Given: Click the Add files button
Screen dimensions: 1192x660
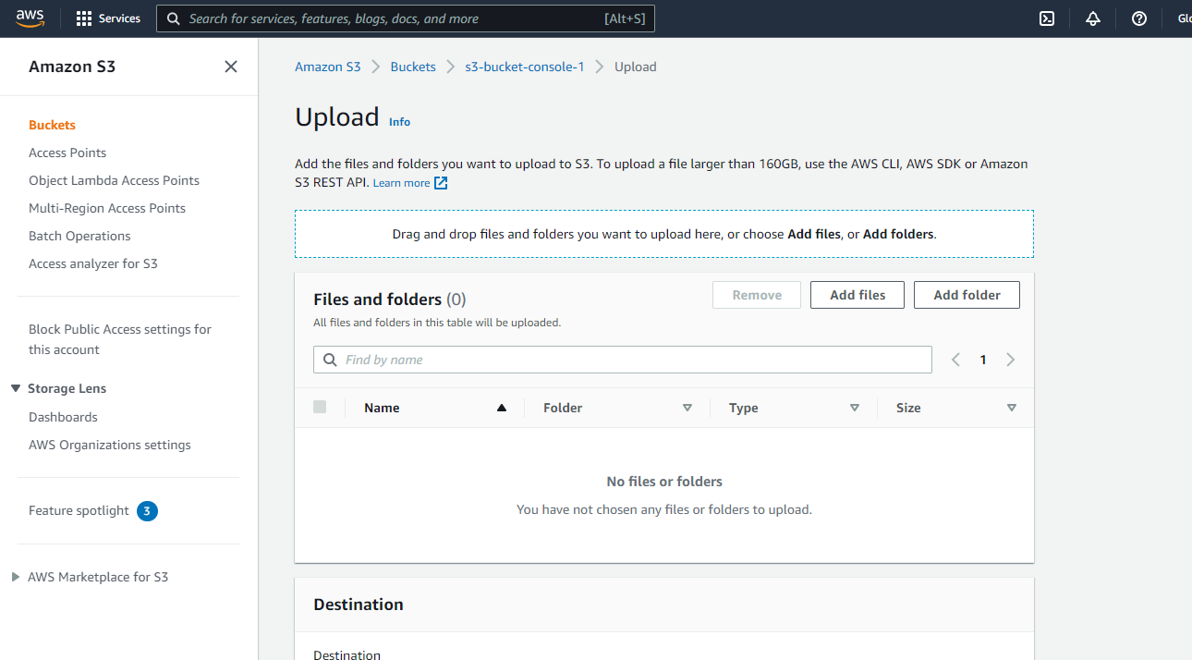Looking at the screenshot, I should tap(858, 295).
